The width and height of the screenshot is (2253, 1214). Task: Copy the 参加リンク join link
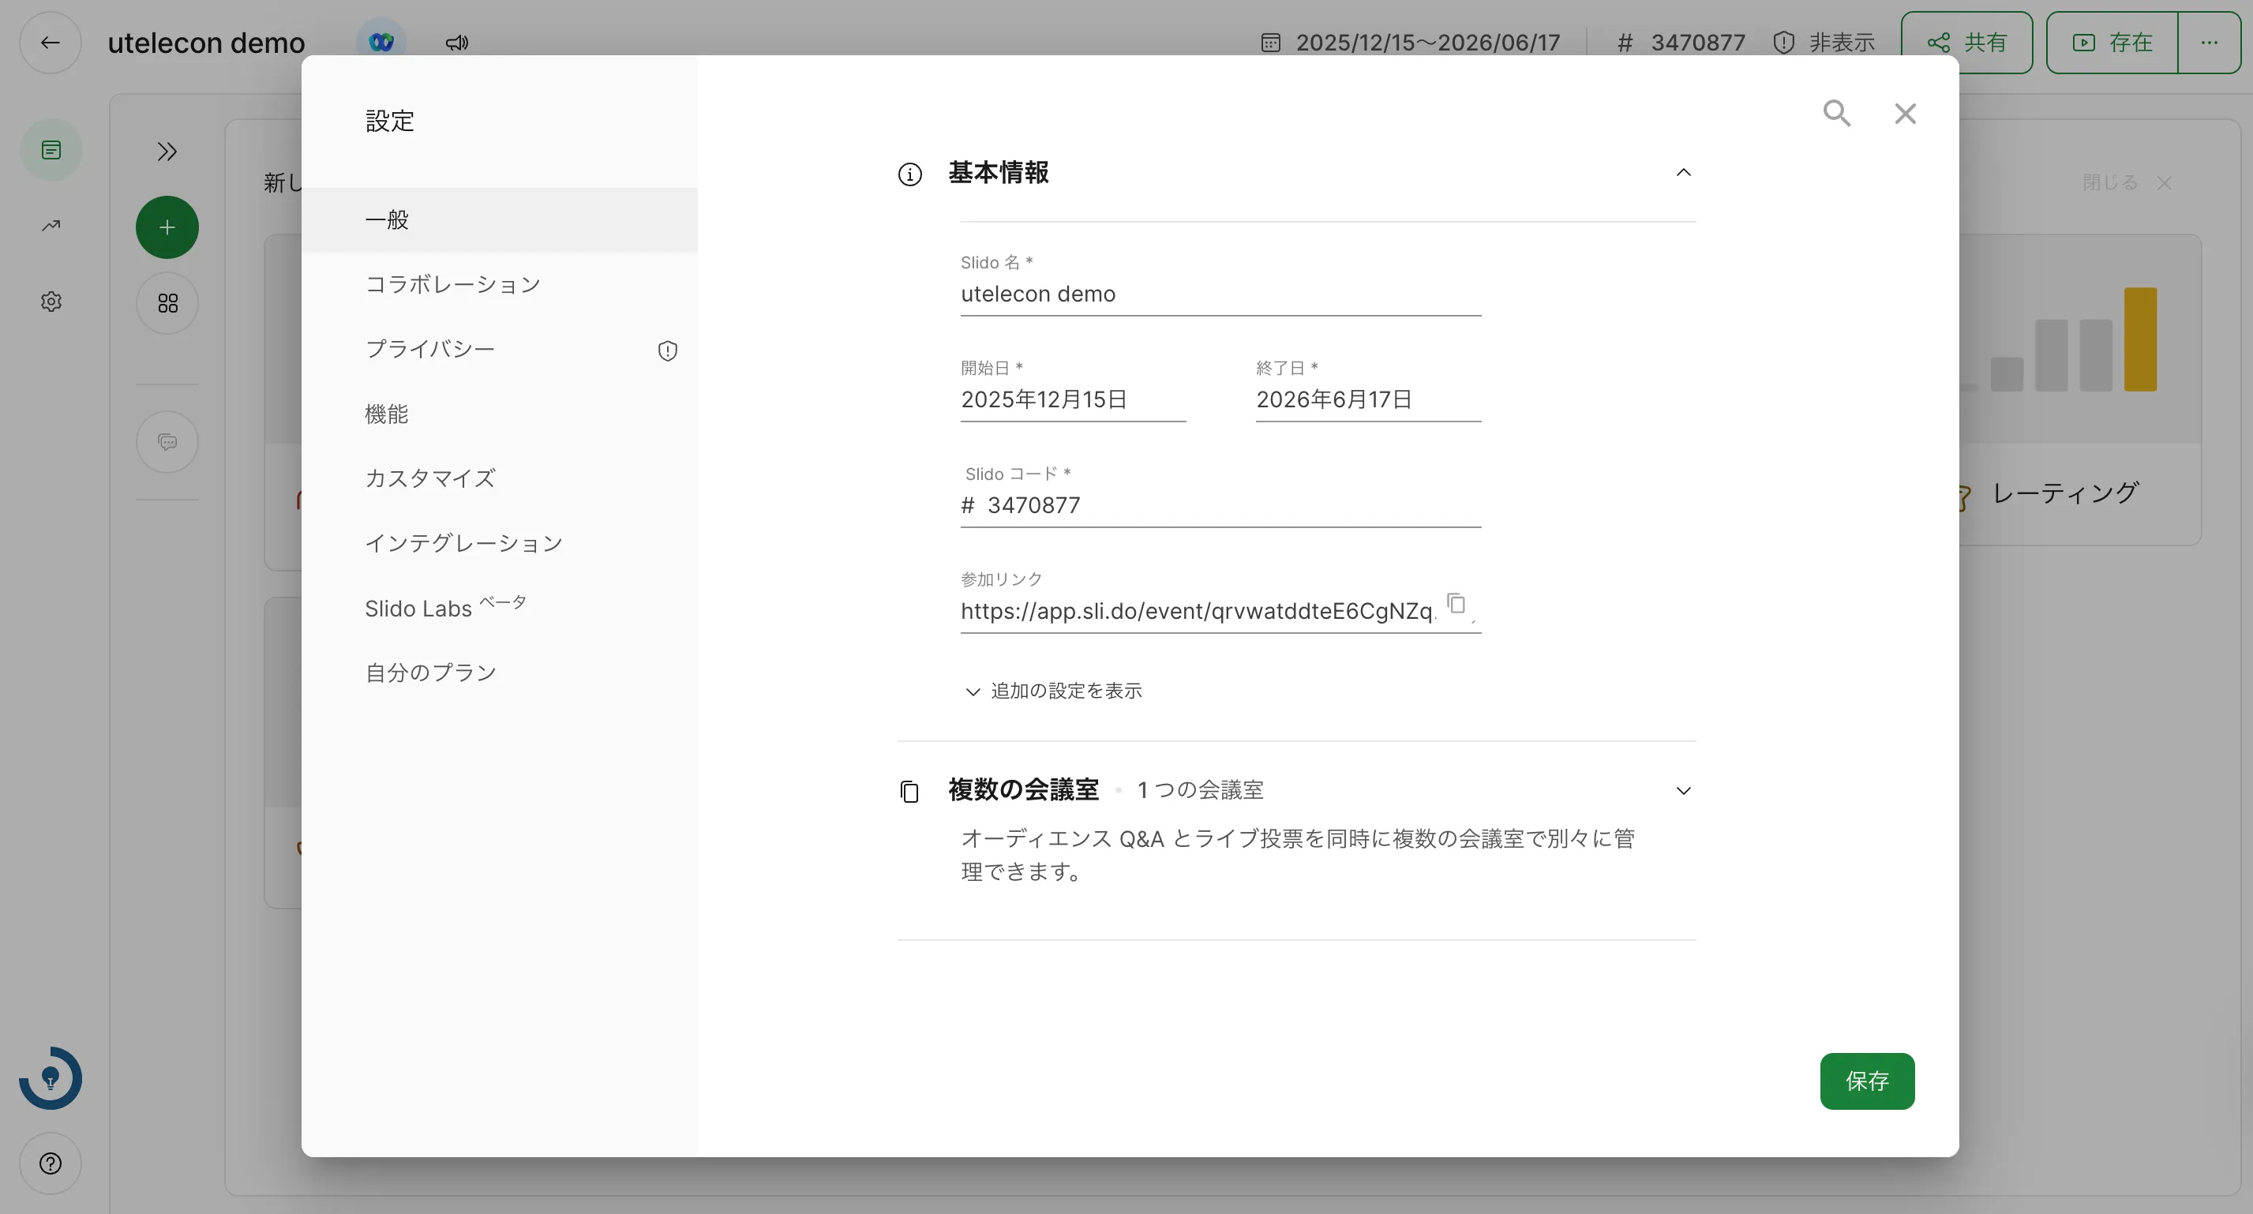[x=1456, y=604]
